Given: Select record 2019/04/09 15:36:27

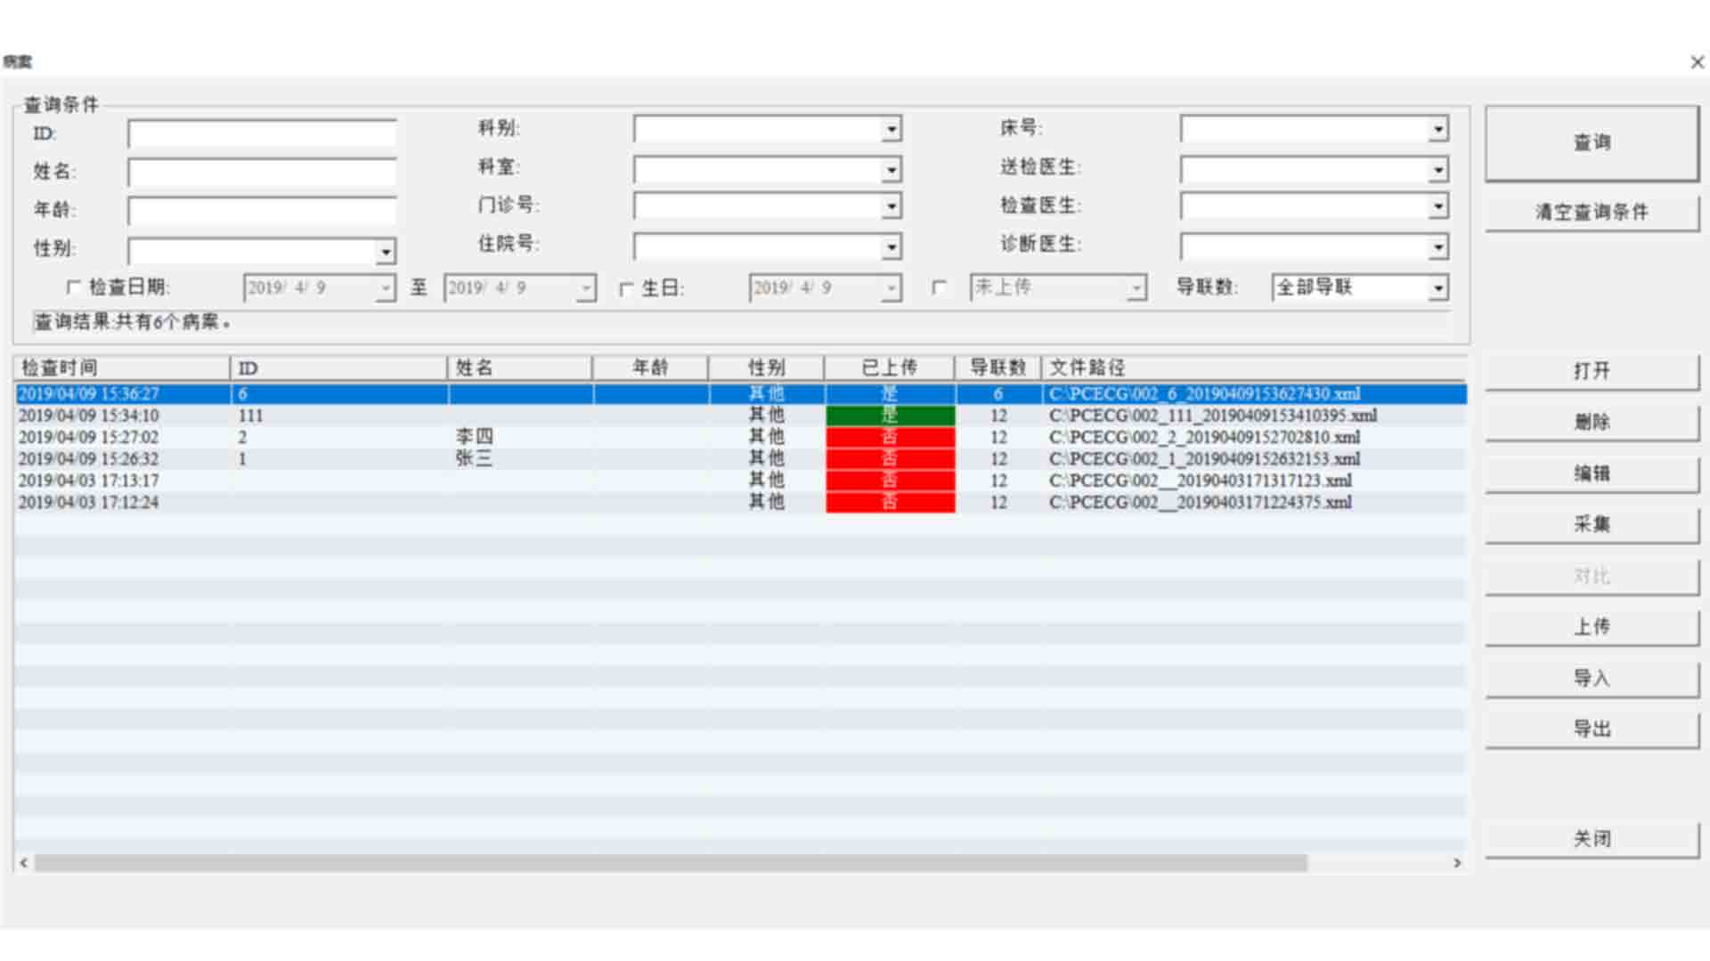Looking at the screenshot, I should (740, 393).
